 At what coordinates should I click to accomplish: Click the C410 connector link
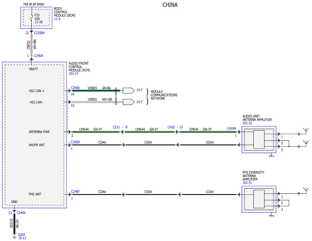coord(171,127)
